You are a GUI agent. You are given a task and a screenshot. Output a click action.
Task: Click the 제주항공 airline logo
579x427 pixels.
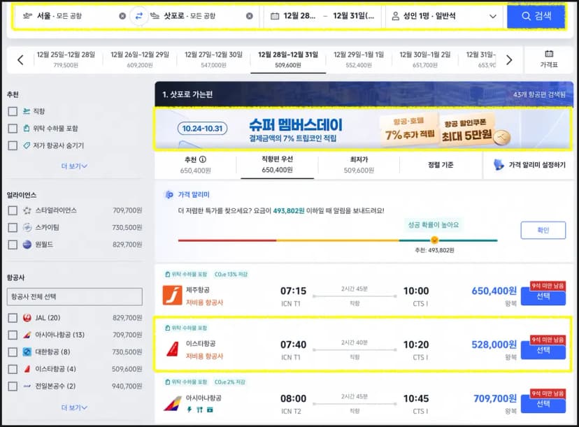pyautogui.click(x=172, y=295)
